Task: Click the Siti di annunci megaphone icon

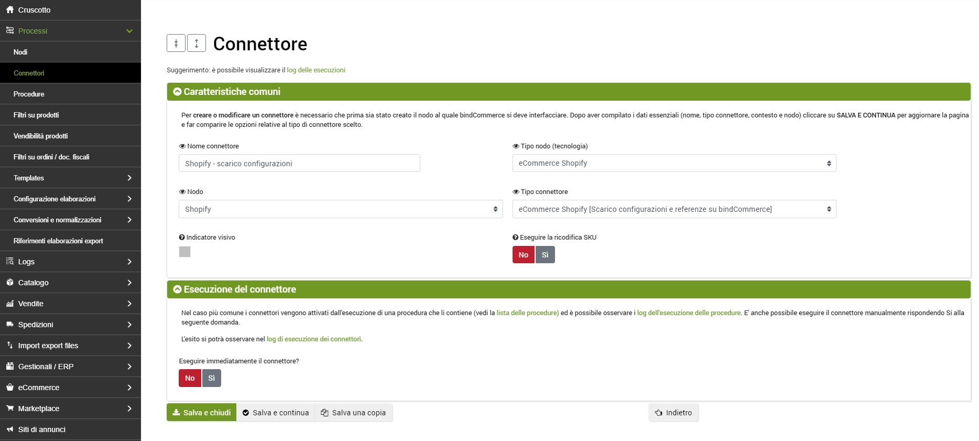Action: click(x=10, y=429)
